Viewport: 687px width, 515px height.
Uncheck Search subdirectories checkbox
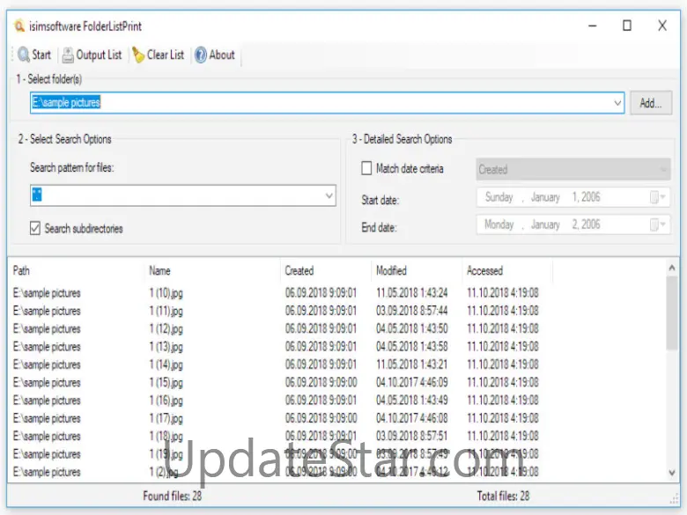coord(35,228)
